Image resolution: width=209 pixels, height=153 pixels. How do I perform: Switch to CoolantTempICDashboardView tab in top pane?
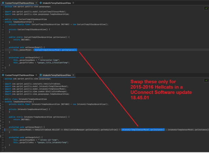click(x=19, y=2)
